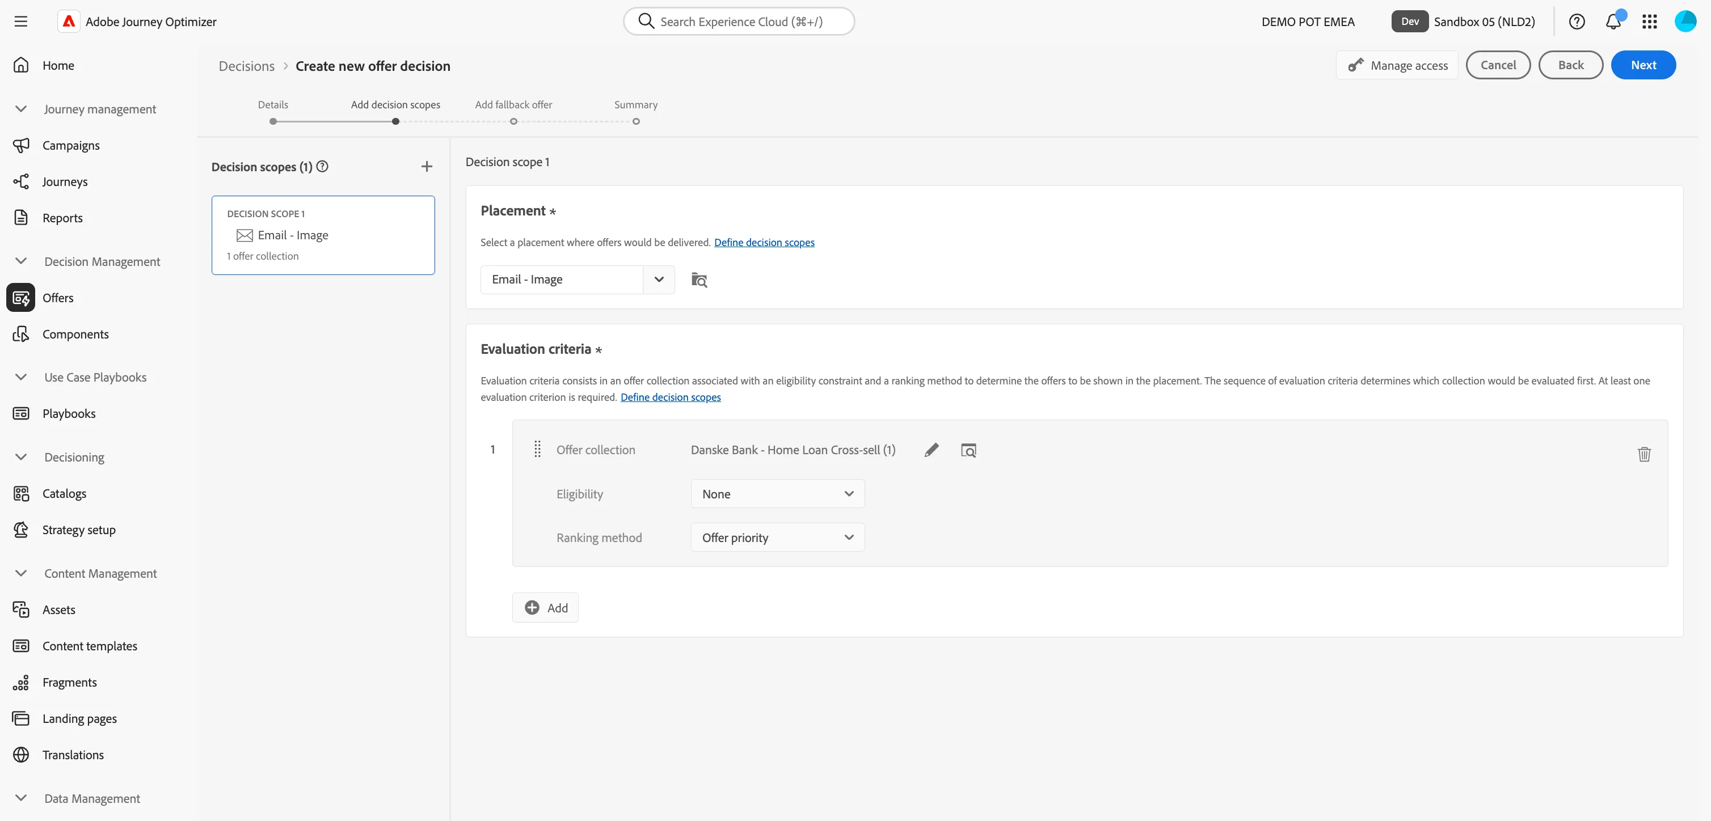Delete evaluation criterion with trash icon
Screen dimensions: 1711x821
click(1644, 454)
